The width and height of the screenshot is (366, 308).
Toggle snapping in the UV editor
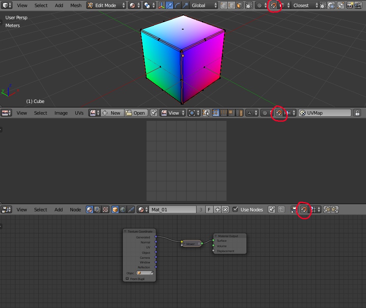(x=279, y=113)
